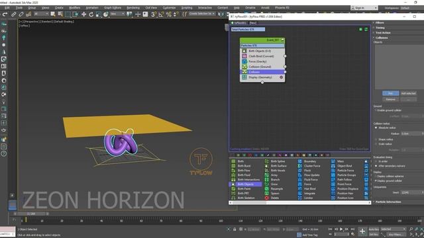This screenshot has width=424, height=238.
Task: Expand the Timing rollout
Action: (x=380, y=28)
